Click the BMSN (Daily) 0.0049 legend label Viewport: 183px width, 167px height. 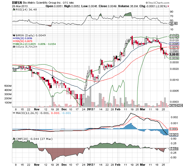[x=31, y=35]
